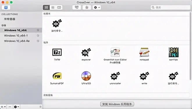Click the CrossOver bottles icon in toolbar
Viewport: 192px width, 109px height.
pos(6,8)
